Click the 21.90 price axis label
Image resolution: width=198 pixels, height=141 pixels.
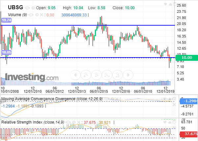[181, 18]
